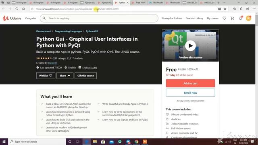Screen dimensions: 258x145
Task: Go to Udemy logo home
Action: pos(12,18)
